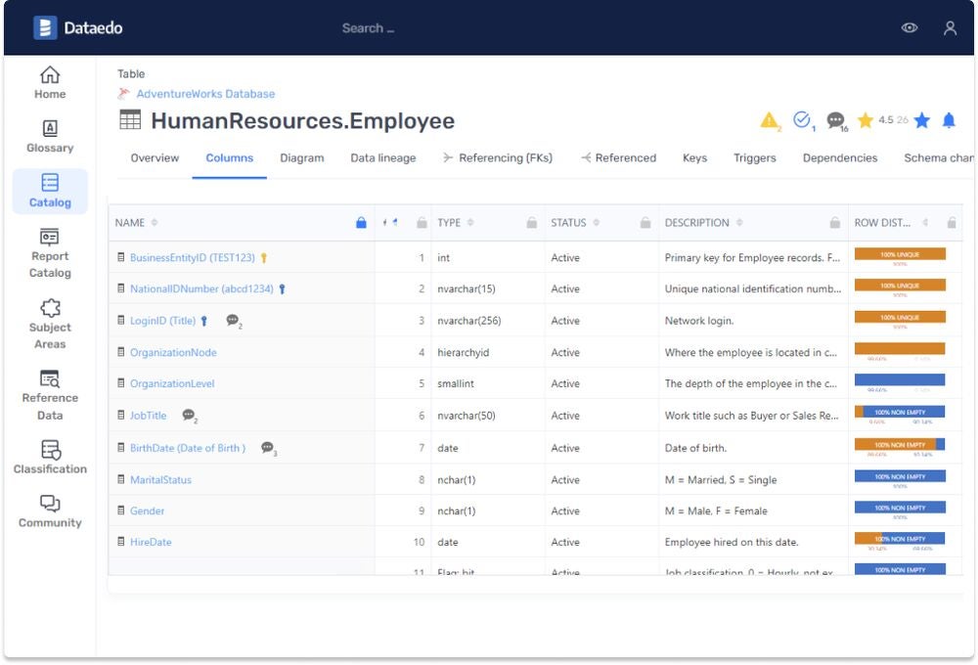Click the approval check-circle icon
The width and height of the screenshot is (978, 665).
(x=801, y=120)
